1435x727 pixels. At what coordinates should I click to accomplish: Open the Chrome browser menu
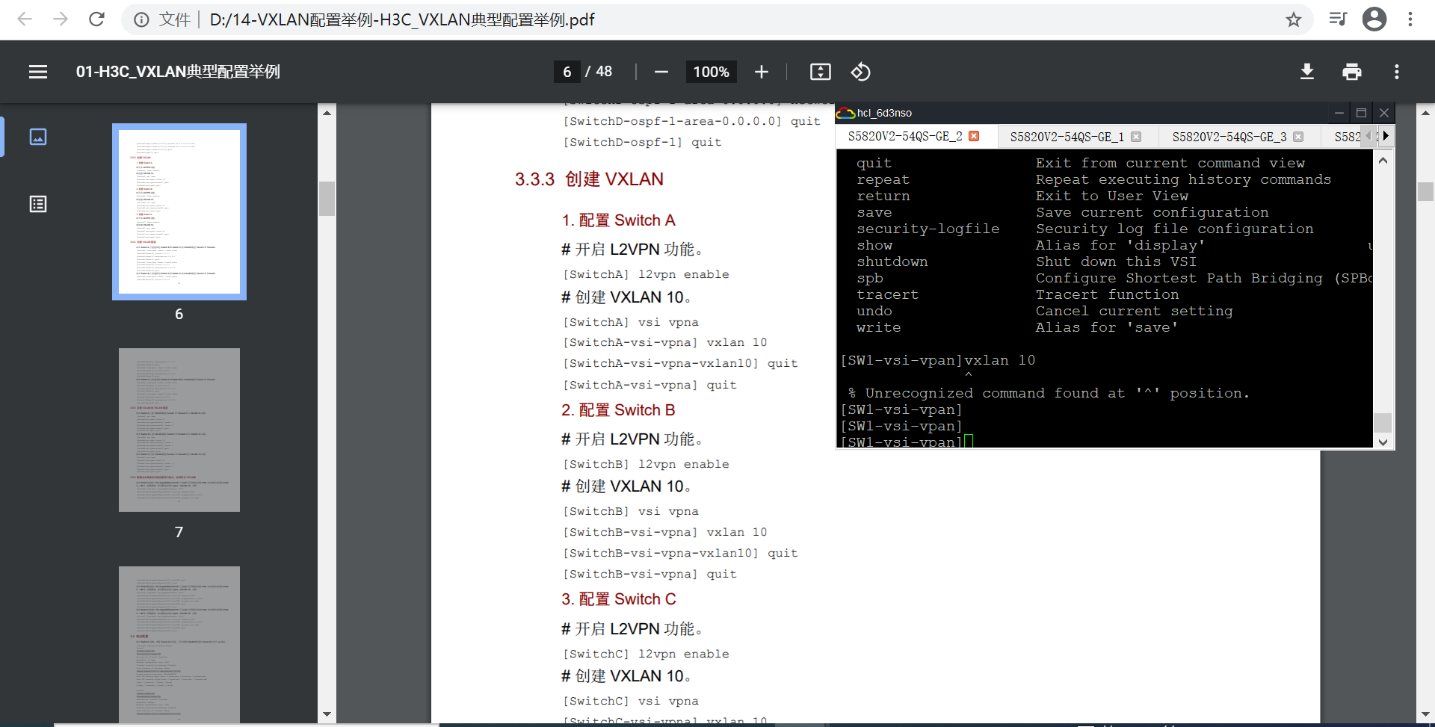tap(1410, 19)
